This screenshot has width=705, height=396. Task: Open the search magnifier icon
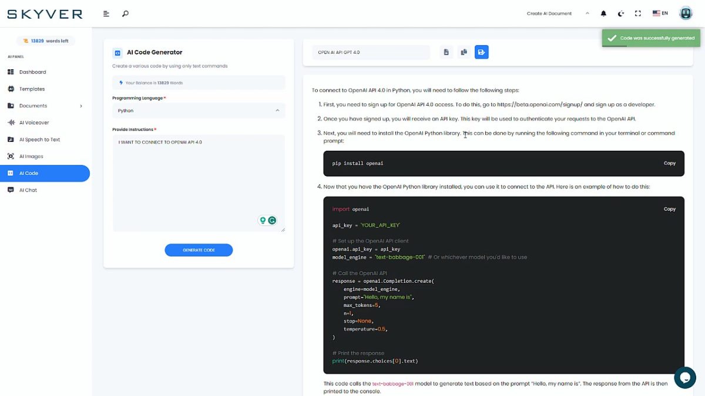click(x=125, y=13)
